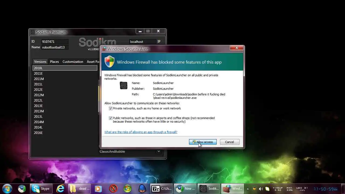Select version 2012L in the list
Screen dimensions: 345x194
65,101
